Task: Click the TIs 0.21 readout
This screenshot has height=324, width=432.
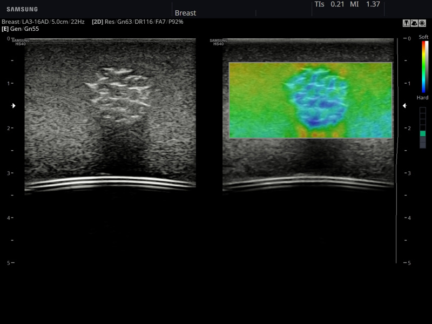Action: [328, 4]
